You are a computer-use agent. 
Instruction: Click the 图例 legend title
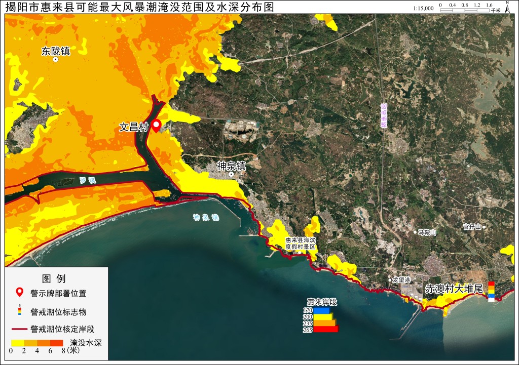(54, 279)
